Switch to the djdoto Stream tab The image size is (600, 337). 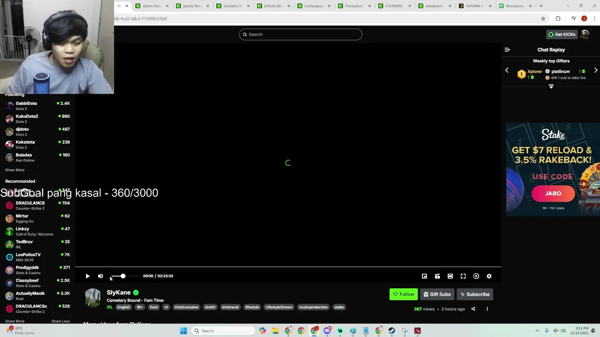click(151, 6)
